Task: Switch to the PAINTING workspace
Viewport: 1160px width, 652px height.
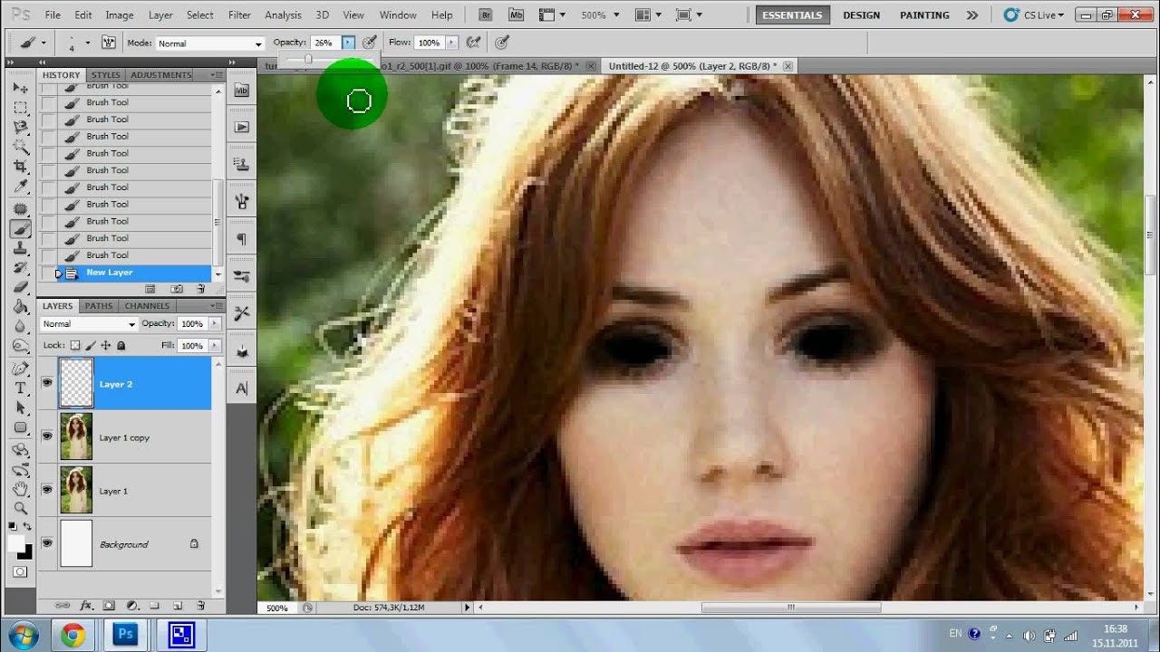Action: coord(924,15)
